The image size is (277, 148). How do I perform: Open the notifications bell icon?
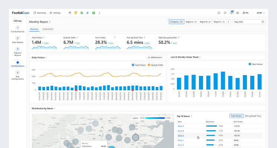(x=232, y=13)
